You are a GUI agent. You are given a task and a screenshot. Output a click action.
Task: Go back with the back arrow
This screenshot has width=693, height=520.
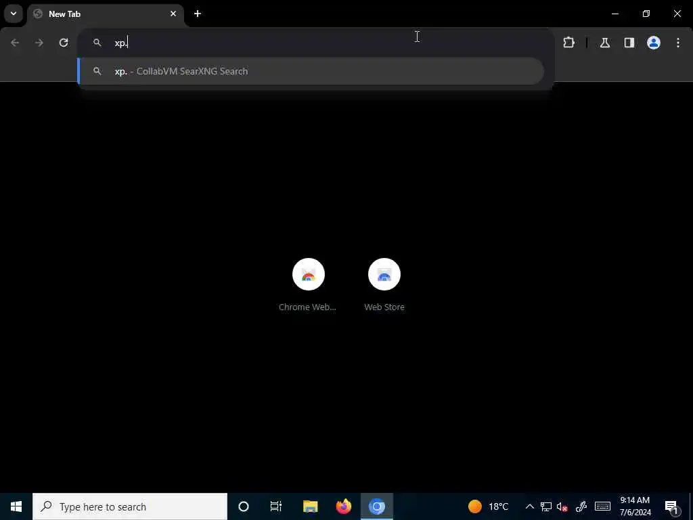[15, 43]
